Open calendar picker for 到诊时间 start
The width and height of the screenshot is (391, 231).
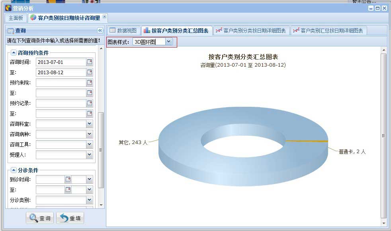68,179
